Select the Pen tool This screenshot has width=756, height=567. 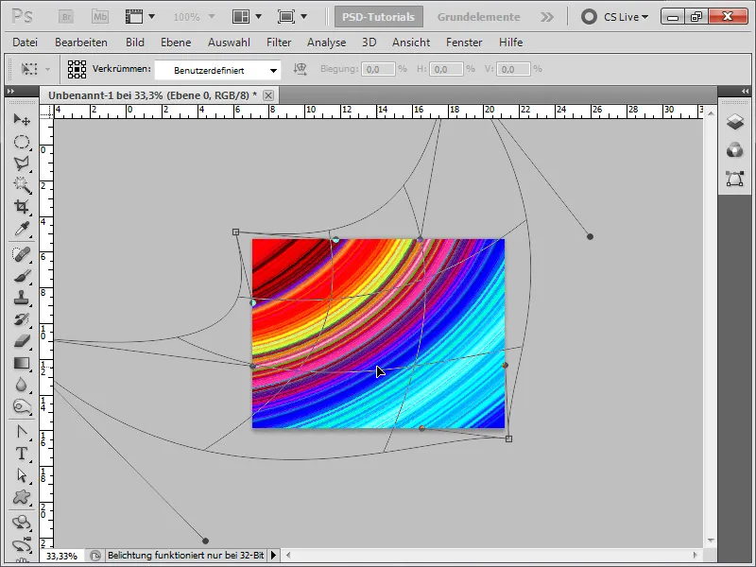coord(22,432)
